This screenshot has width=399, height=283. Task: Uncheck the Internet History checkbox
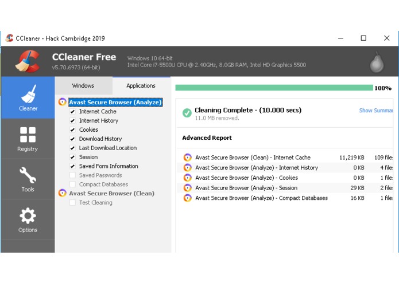tap(72, 120)
